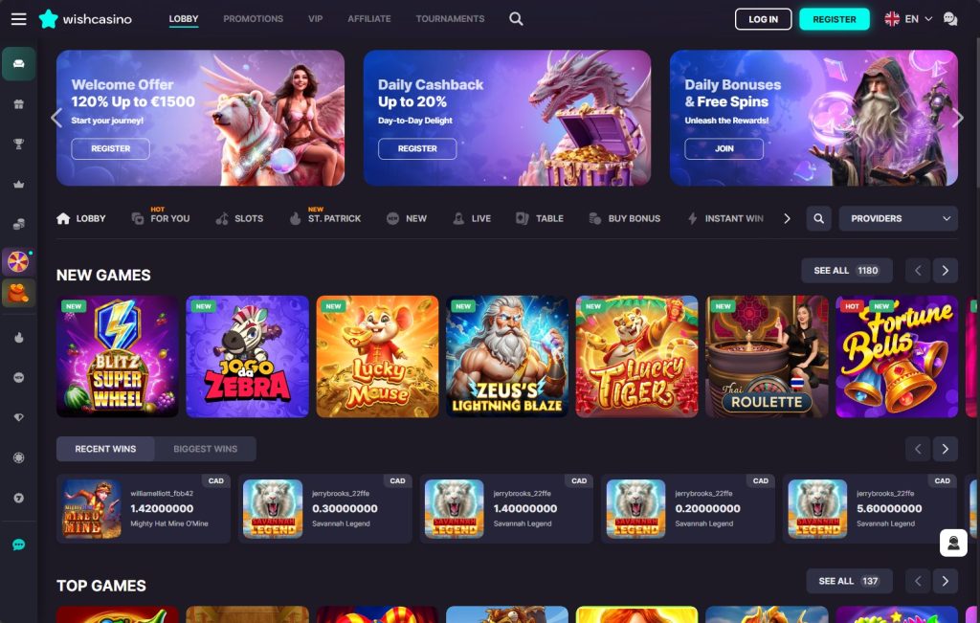This screenshot has width=980, height=623.
Task: Advance banner carousel with right arrow
Action: point(957,118)
